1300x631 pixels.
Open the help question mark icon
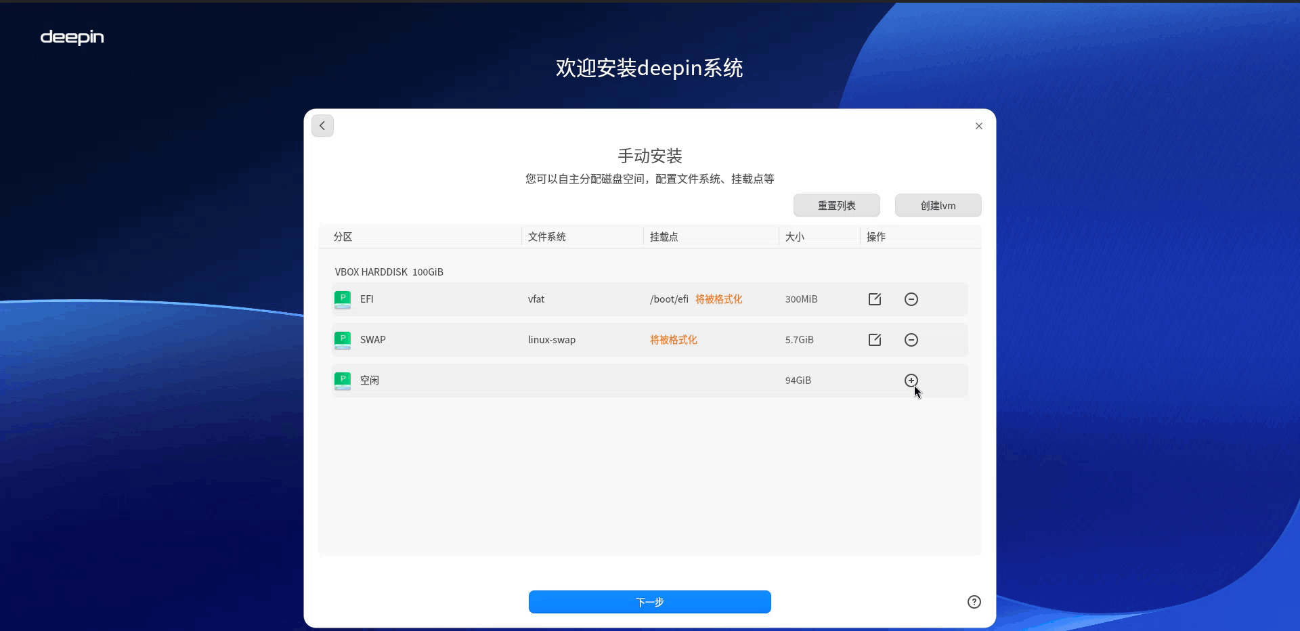click(x=974, y=602)
